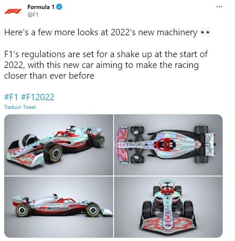Click the F1 logo on side-view car
235x241 pixels.
(43, 208)
